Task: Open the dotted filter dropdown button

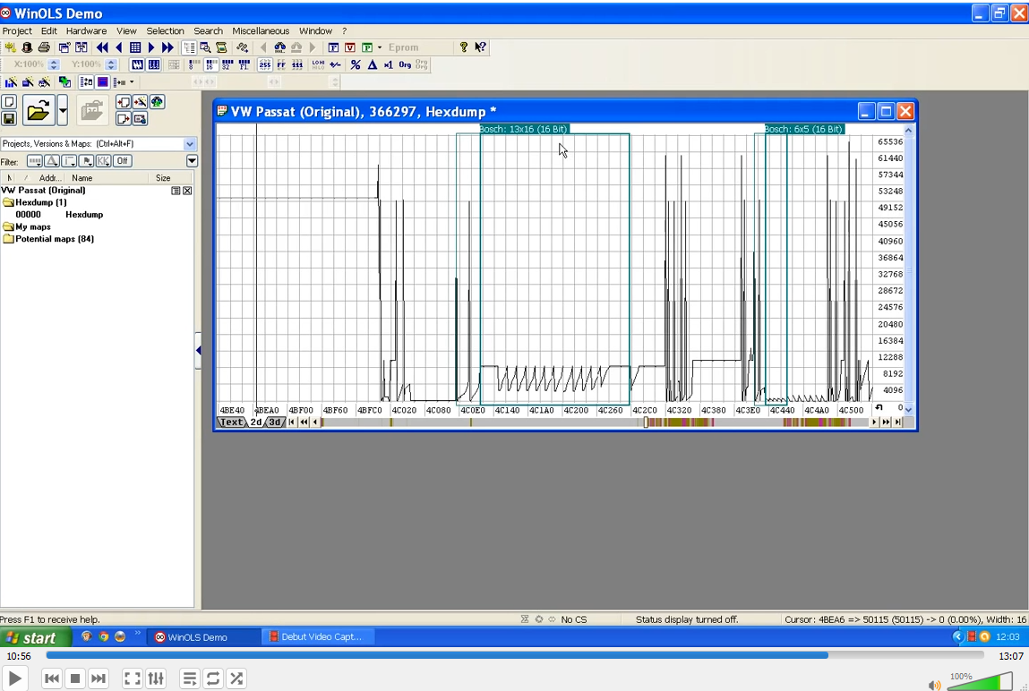Action: coord(35,160)
